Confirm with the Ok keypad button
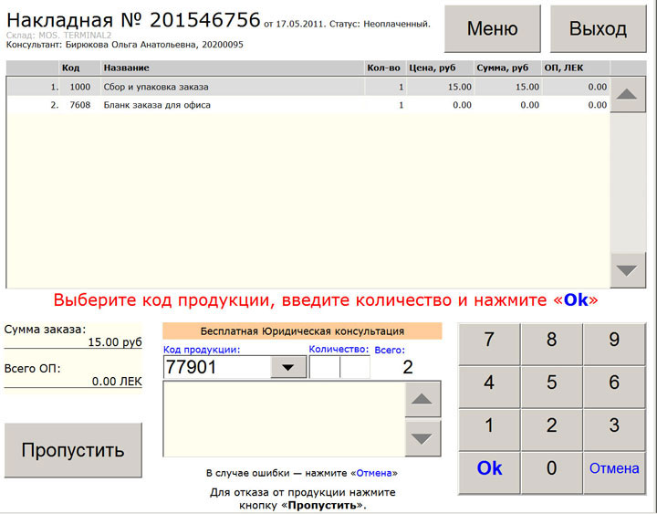Viewport: 657px width, 514px height. pyautogui.click(x=489, y=473)
